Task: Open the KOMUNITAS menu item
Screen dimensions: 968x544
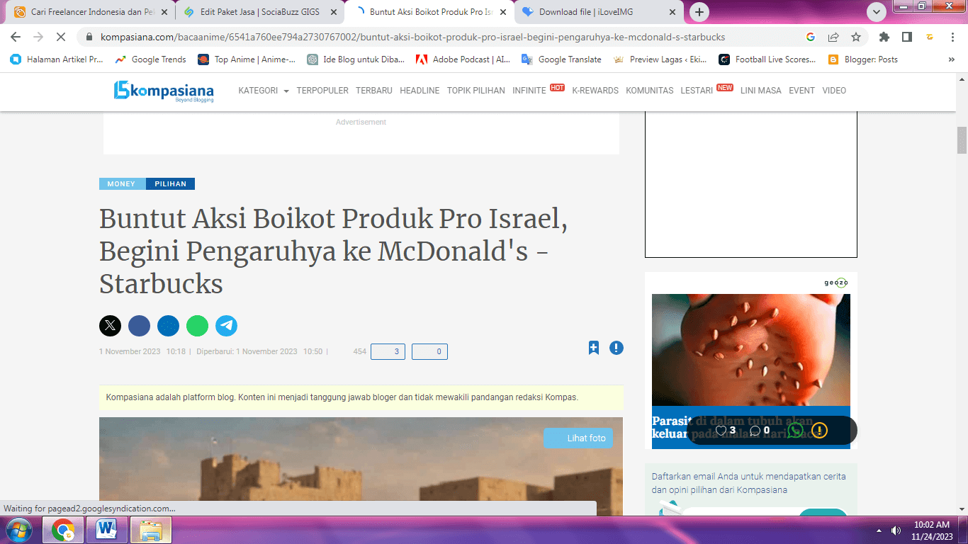Action: click(x=649, y=91)
